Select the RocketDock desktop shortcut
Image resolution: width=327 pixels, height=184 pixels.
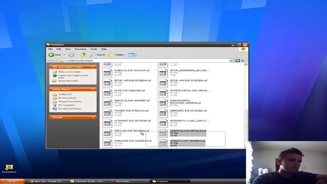coord(9,169)
